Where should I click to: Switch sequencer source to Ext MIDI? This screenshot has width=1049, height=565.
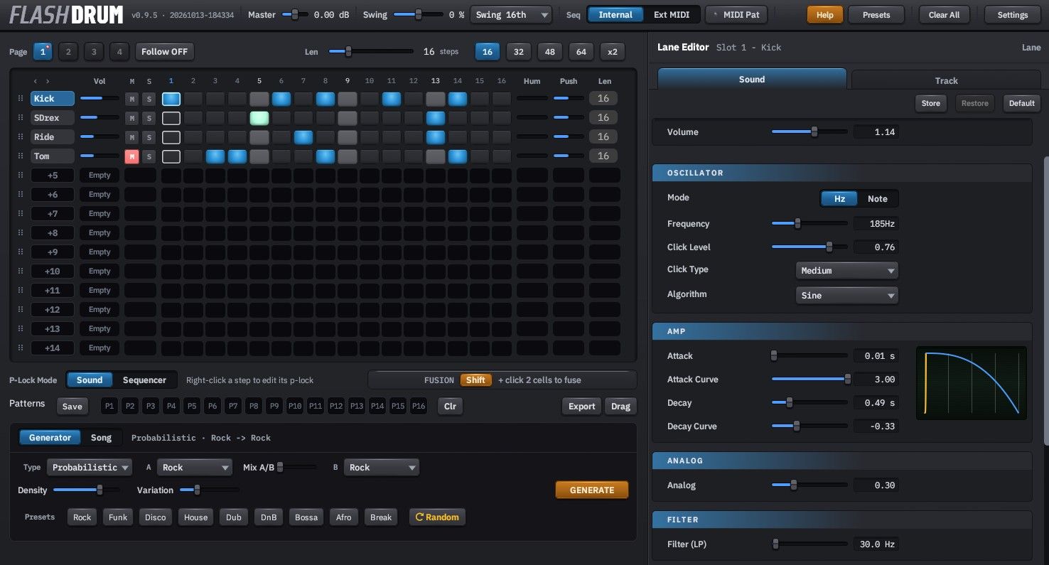(x=670, y=15)
